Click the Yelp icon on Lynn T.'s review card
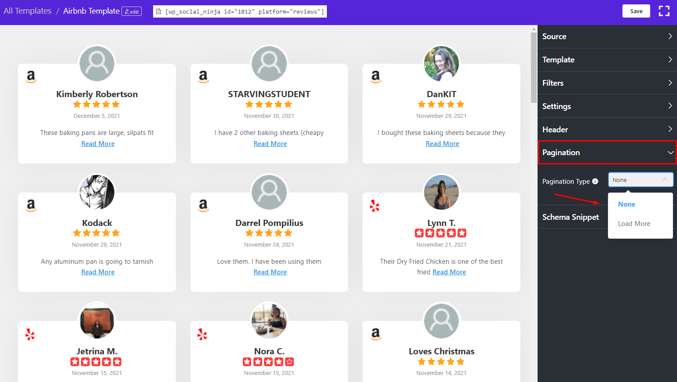677x382 pixels. point(374,206)
